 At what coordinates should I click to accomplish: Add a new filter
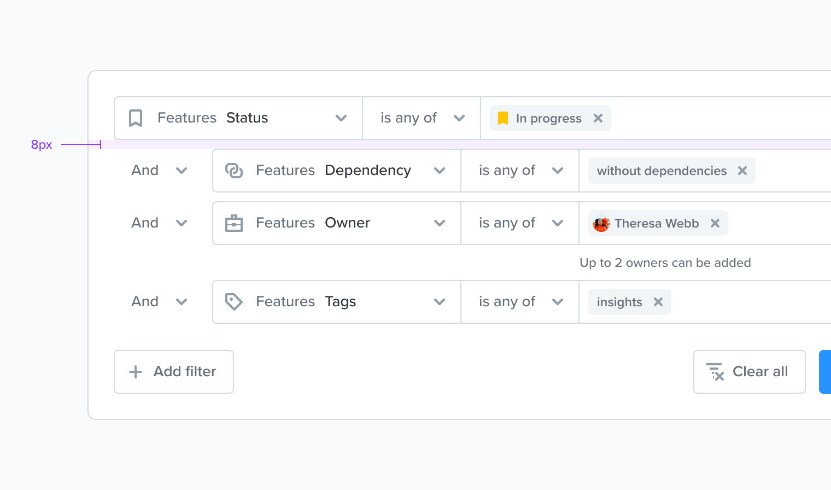[x=174, y=372]
